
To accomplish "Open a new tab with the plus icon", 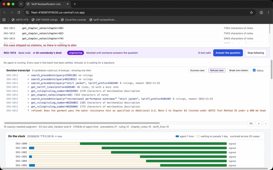I will (75, 4).
